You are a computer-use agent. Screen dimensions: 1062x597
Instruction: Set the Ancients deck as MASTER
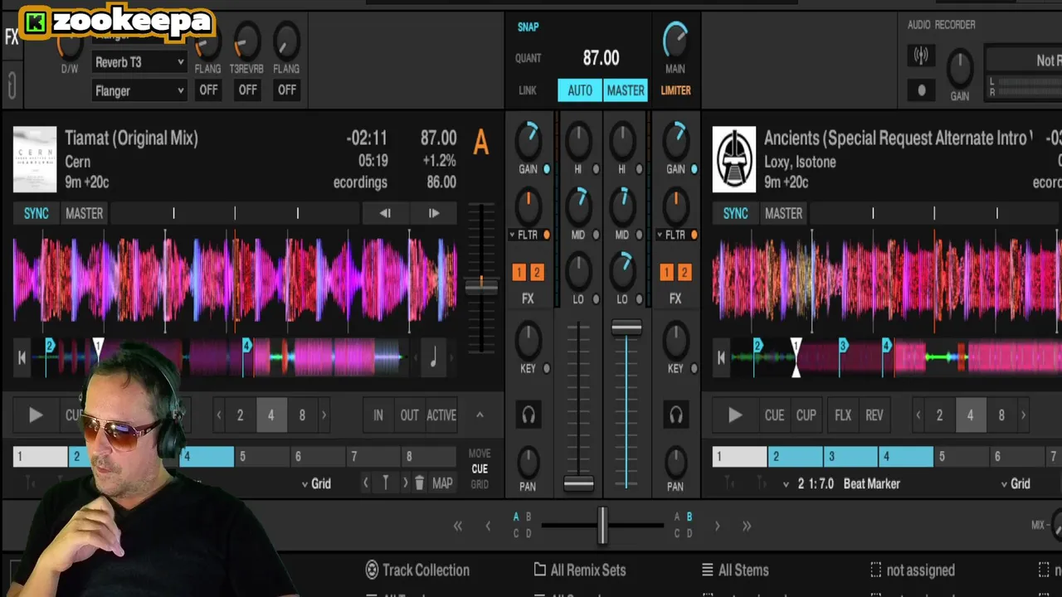783,213
